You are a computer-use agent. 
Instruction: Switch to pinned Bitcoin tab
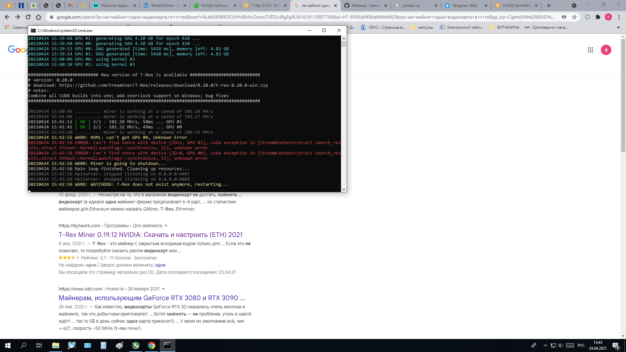point(9,6)
